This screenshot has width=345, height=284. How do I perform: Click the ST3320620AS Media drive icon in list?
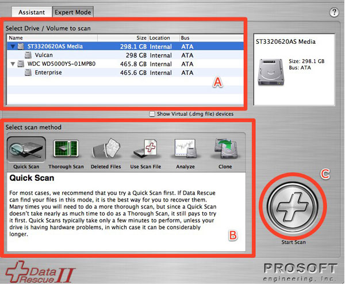21,46
